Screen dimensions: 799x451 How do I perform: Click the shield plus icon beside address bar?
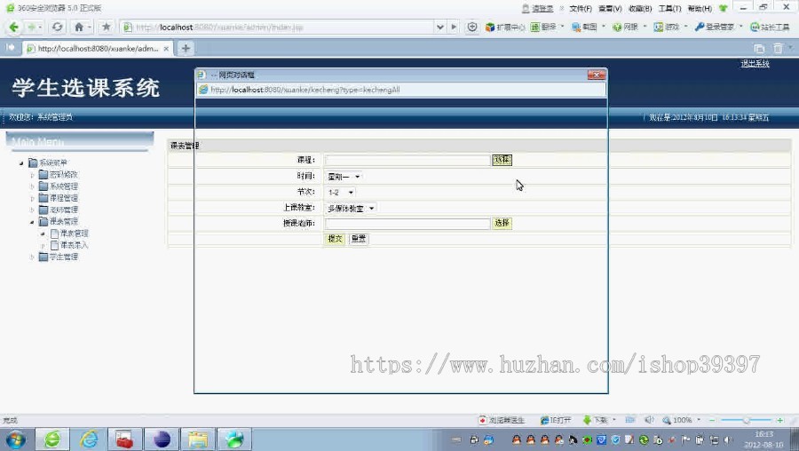[x=472, y=27]
